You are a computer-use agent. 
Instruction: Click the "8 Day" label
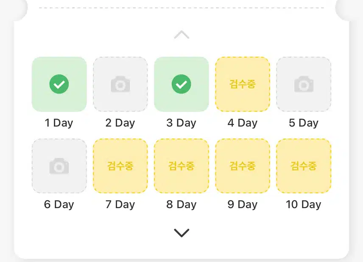[x=181, y=205]
